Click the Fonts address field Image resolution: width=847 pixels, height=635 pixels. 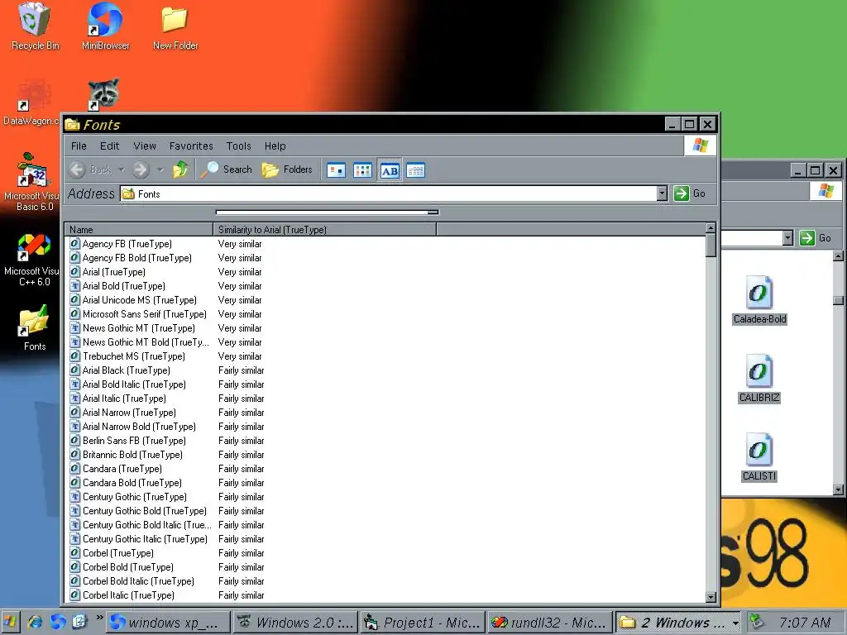tap(389, 193)
